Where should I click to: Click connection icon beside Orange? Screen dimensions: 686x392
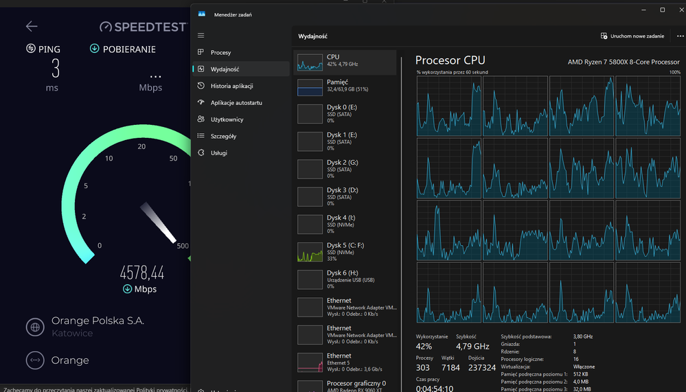pyautogui.click(x=35, y=360)
